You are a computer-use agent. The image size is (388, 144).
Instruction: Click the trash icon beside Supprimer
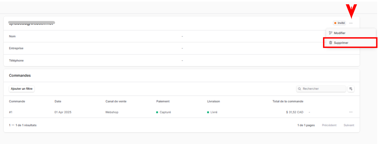[331, 43]
